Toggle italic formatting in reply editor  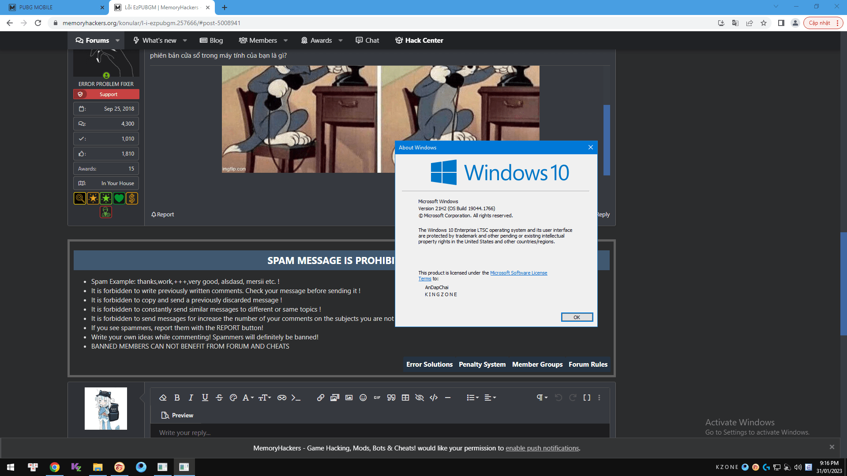click(x=191, y=398)
